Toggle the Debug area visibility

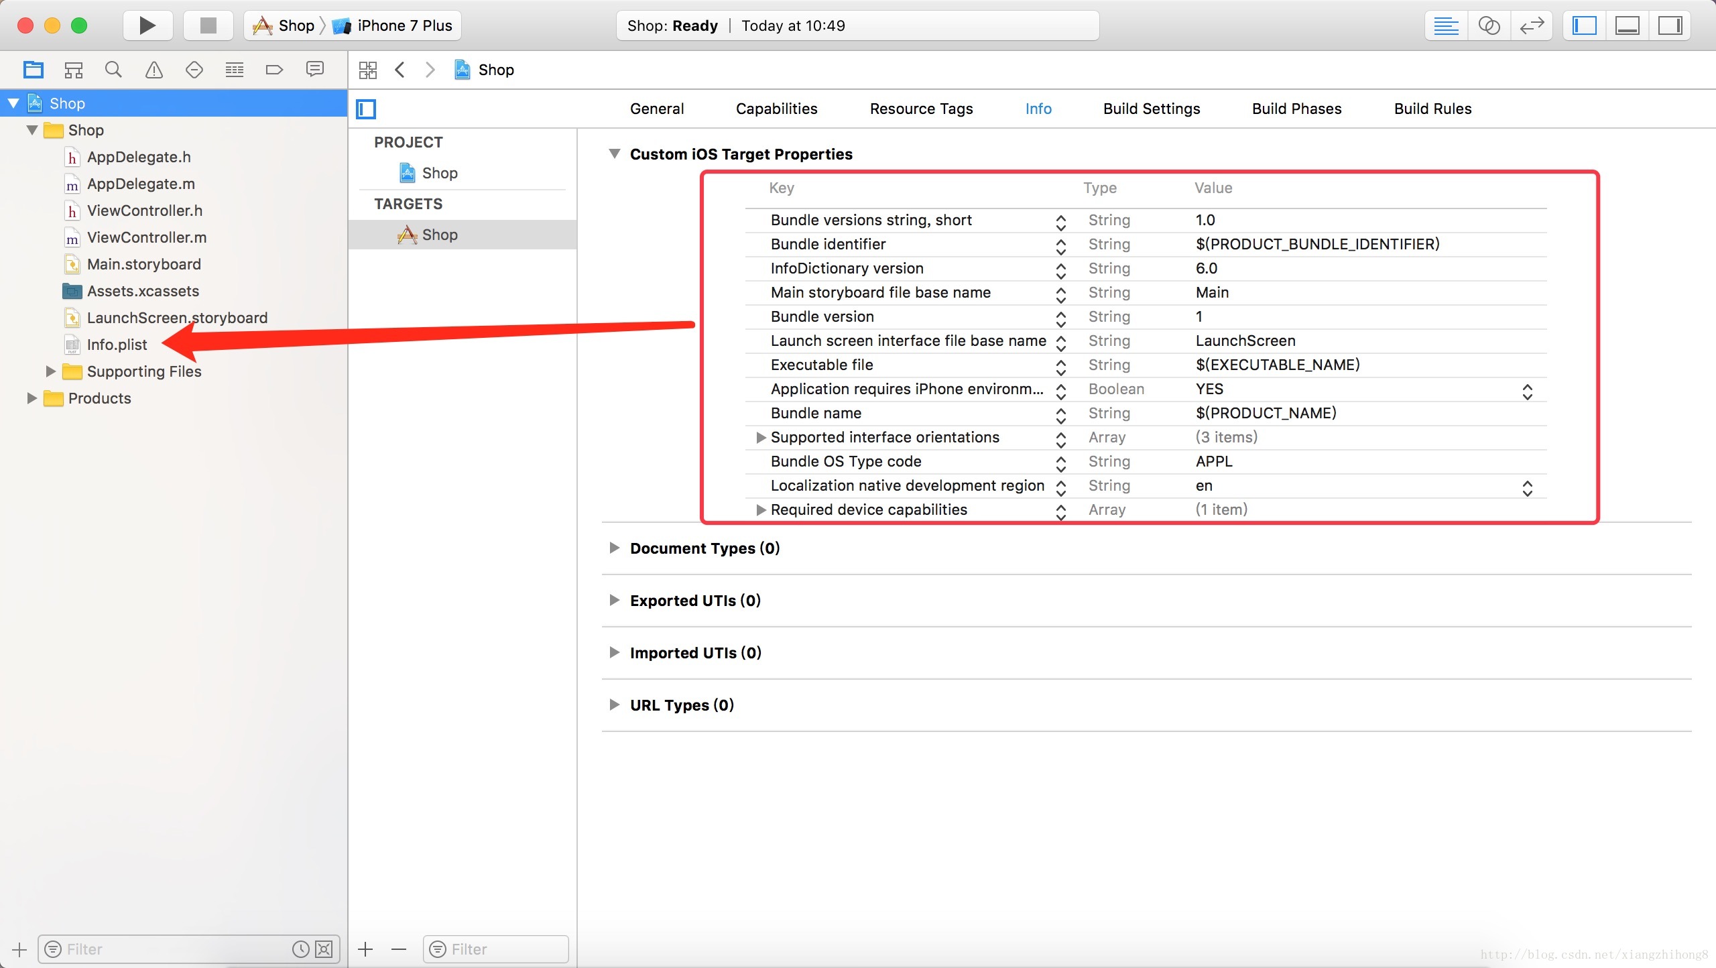tap(1628, 25)
